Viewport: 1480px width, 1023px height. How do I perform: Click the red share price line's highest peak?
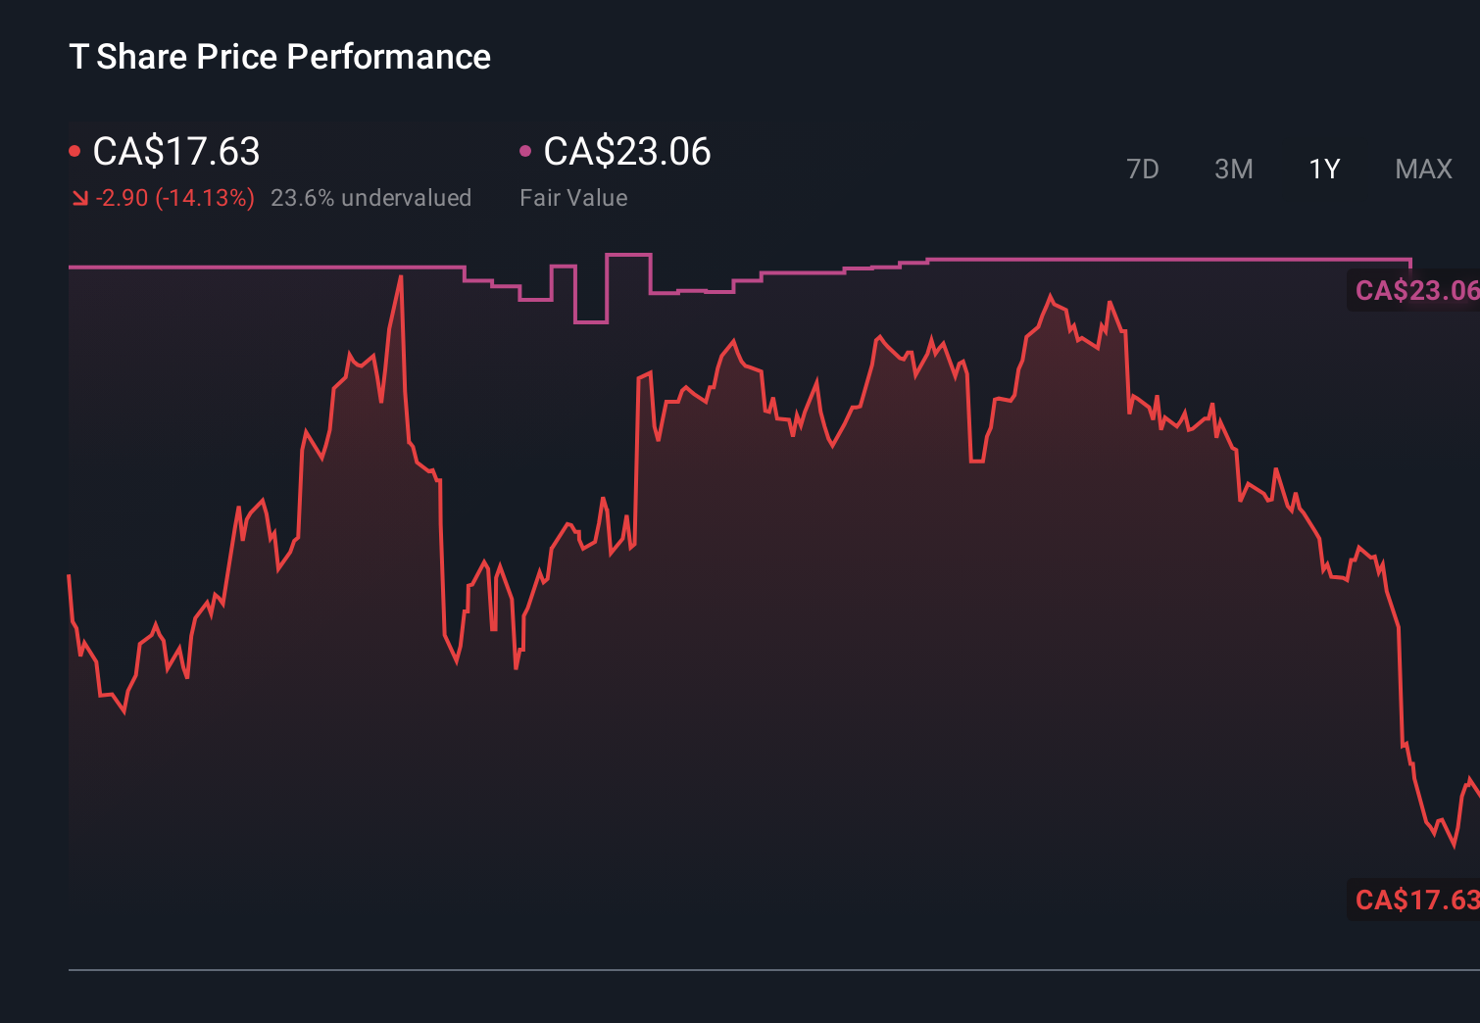pos(400,279)
